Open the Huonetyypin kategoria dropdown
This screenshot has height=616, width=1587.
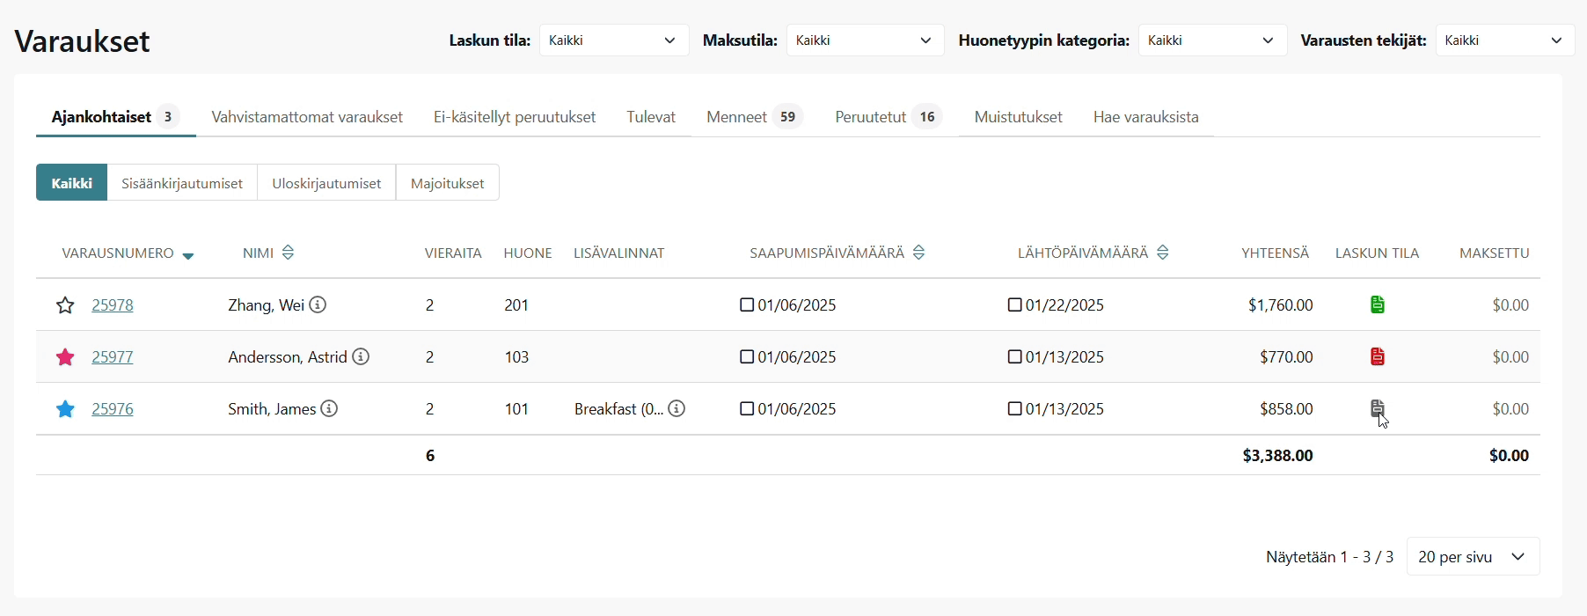(1211, 40)
